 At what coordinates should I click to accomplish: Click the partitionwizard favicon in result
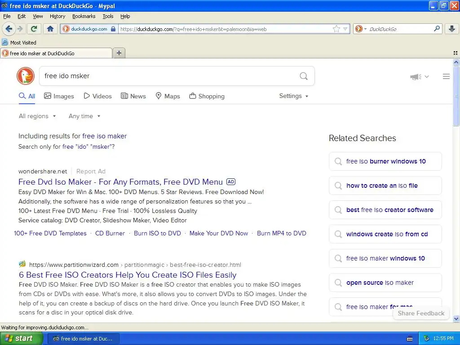22,264
